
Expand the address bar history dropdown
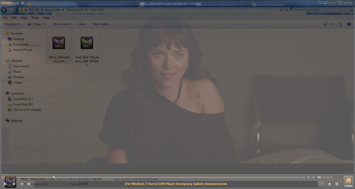coord(281,10)
